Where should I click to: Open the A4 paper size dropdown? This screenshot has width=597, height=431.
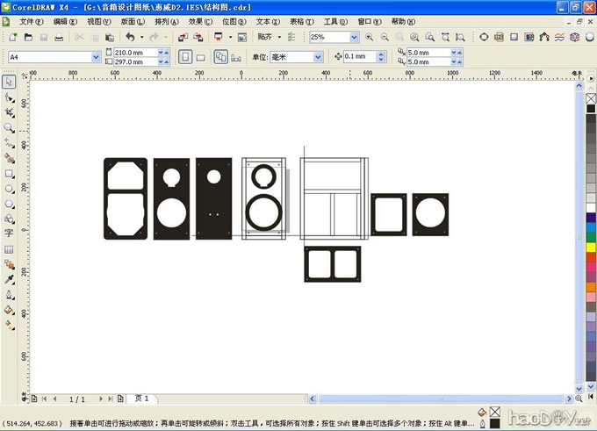(x=96, y=57)
